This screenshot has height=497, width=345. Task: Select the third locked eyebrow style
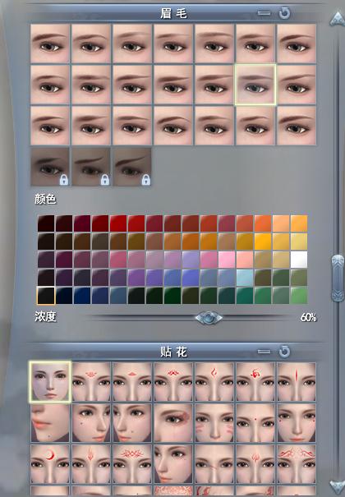[132, 167]
